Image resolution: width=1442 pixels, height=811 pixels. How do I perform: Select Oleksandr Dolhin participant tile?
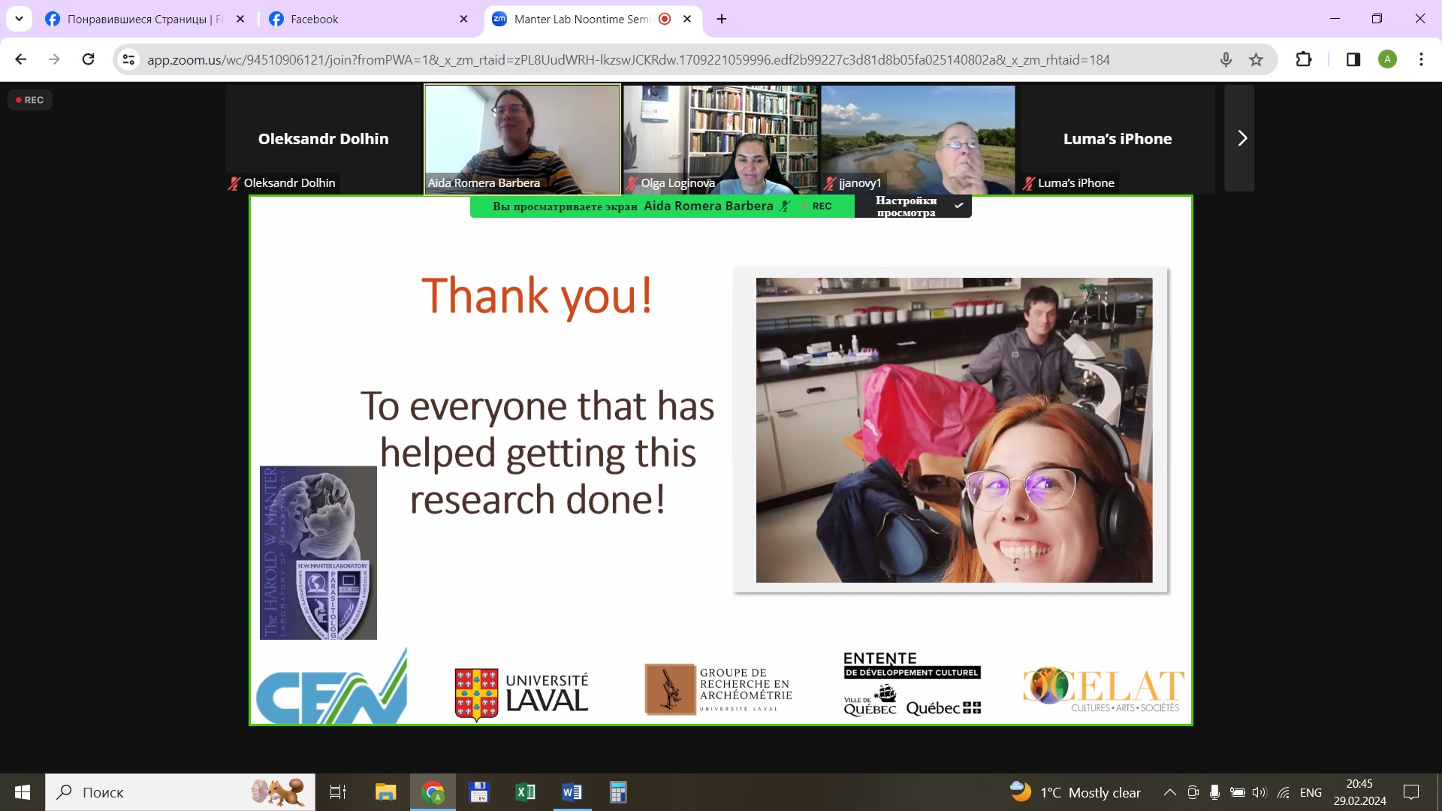324,139
